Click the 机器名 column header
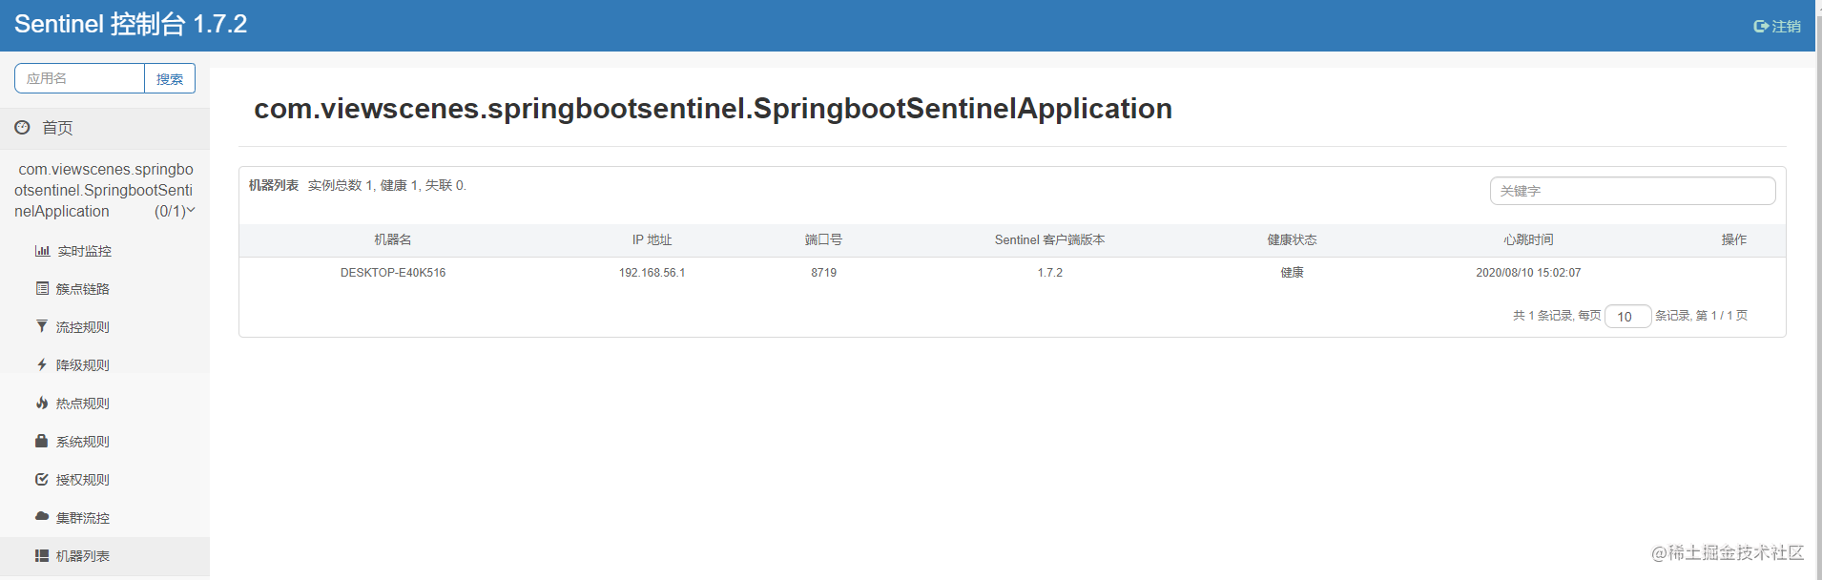 click(x=393, y=239)
